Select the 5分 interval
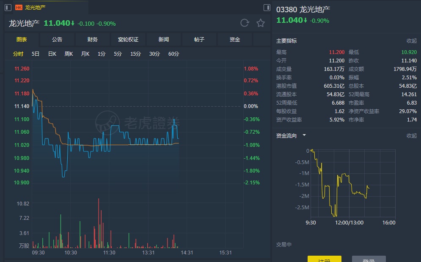421x262 pixels. 118,54
